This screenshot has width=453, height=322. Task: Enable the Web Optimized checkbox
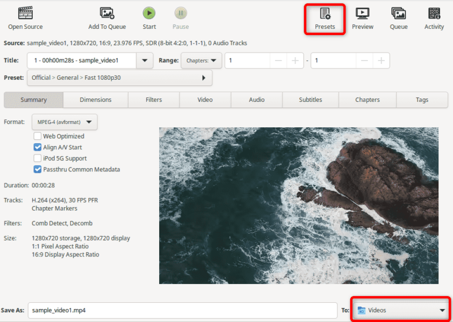[37, 136]
